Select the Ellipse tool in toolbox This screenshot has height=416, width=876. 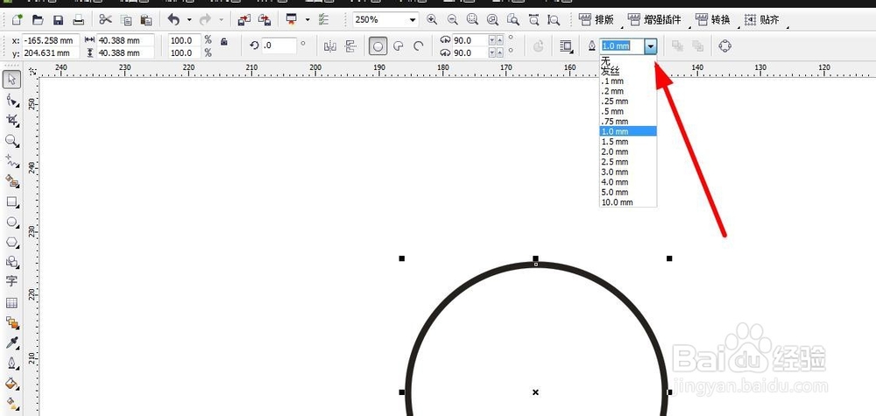[12, 222]
